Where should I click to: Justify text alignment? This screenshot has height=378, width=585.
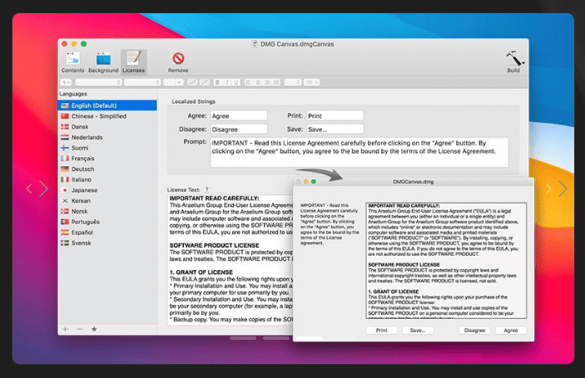pyautogui.click(x=275, y=82)
